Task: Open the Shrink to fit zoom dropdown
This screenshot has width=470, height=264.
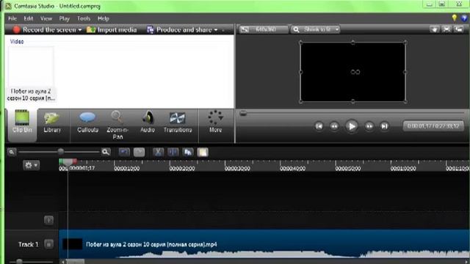Action: click(315, 29)
